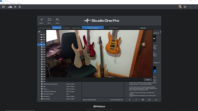Click the new folder icon above song tree
Image resolution: width=198 pixels, height=111 pixels.
click(39, 32)
